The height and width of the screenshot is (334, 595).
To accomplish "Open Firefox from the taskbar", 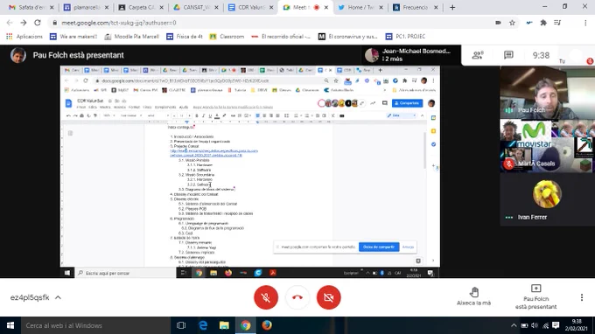I will click(267, 325).
